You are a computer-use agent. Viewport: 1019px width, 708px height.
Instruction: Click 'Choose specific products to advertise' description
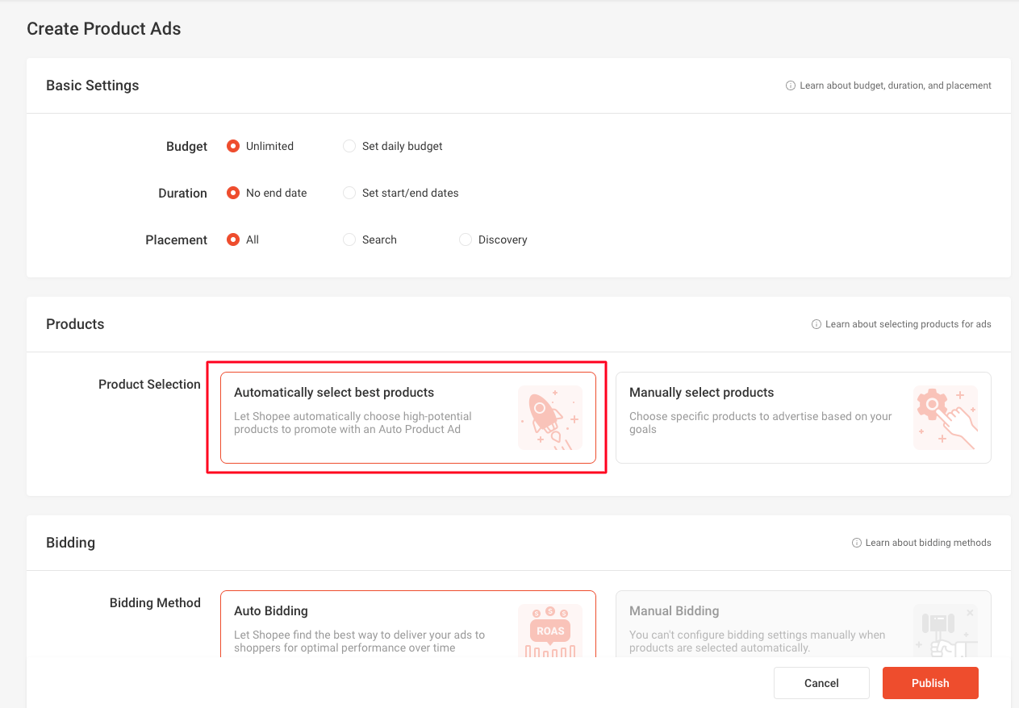761,423
